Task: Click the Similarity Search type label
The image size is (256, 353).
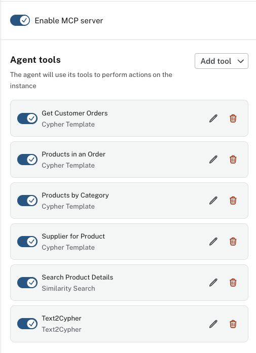Action: (68, 288)
